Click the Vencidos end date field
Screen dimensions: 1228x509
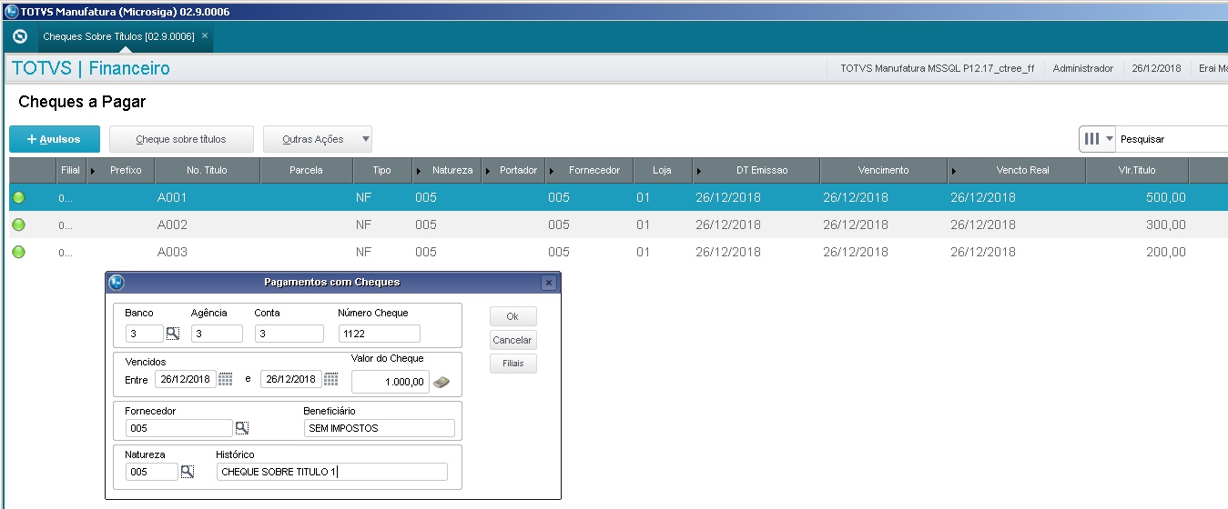point(290,379)
